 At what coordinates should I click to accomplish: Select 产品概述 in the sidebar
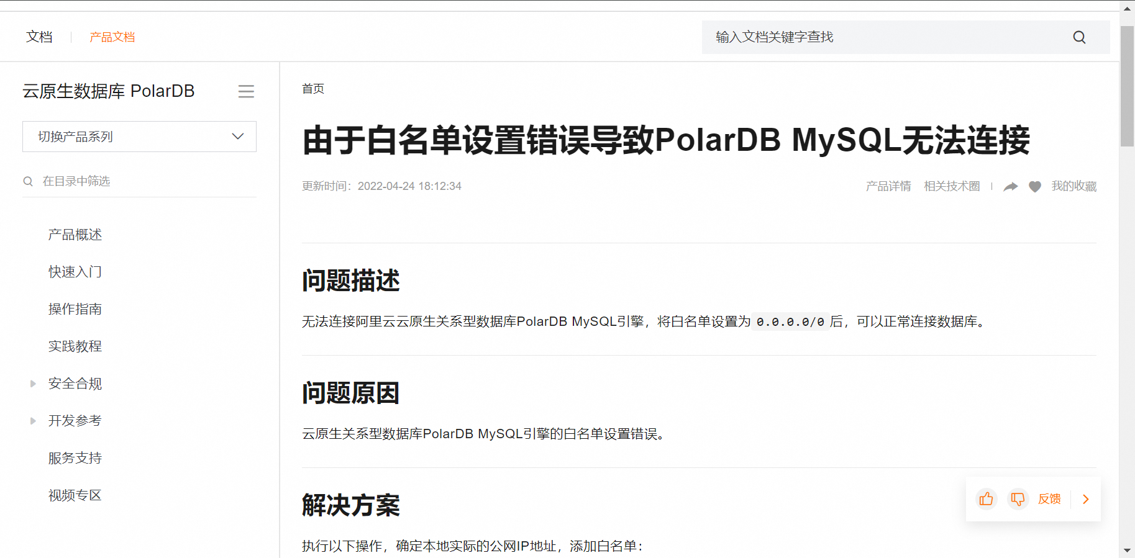click(x=75, y=235)
